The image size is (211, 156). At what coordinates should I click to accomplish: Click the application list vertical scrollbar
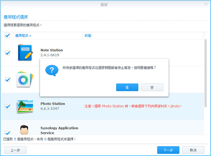pos(205,72)
